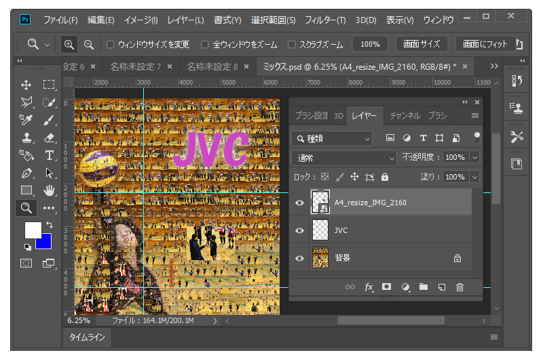Select the Move tool
This screenshot has width=543, height=361.
click(26, 85)
